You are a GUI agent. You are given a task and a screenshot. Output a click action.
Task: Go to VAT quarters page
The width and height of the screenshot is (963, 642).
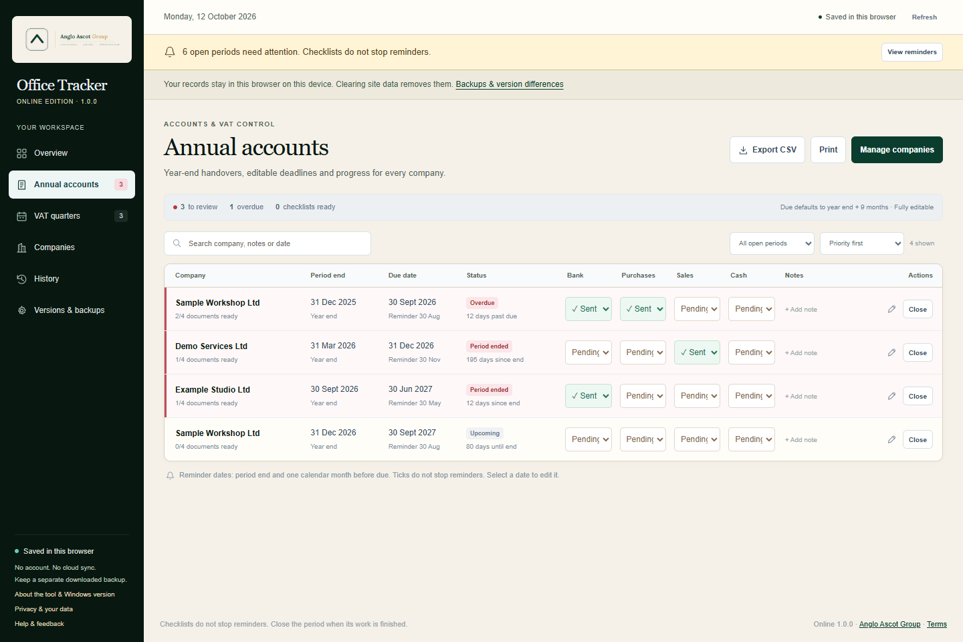[72, 216]
